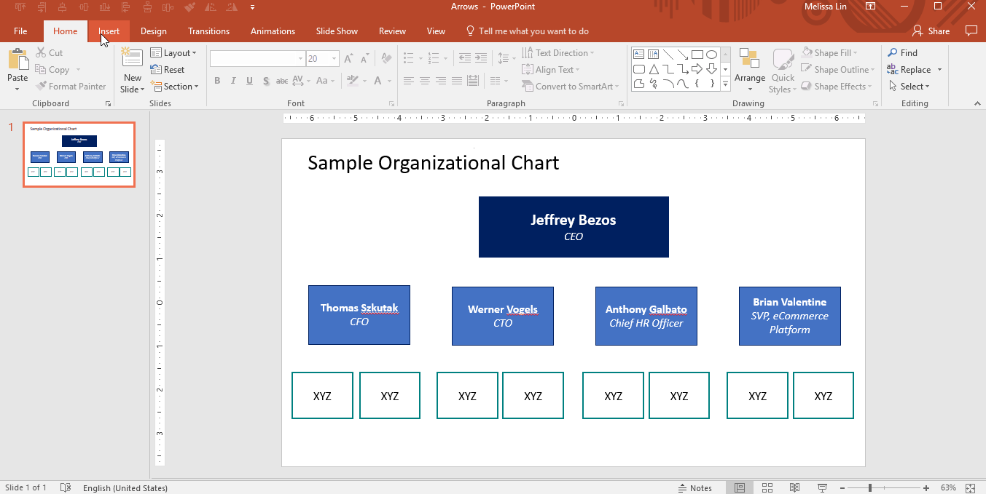
Task: Switch to Slide Sorter view
Action: (x=767, y=487)
